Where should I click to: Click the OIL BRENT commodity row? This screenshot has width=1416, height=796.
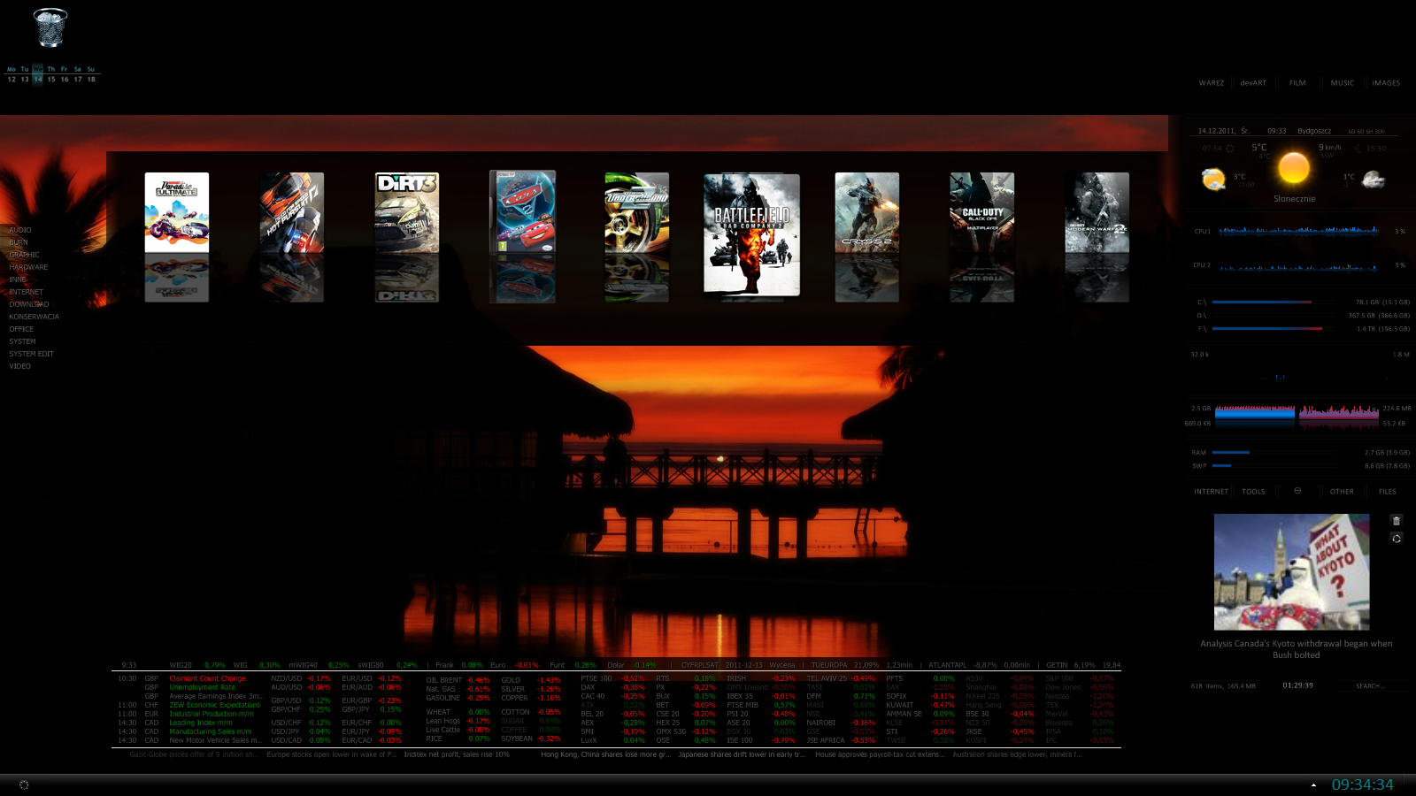tap(458, 680)
